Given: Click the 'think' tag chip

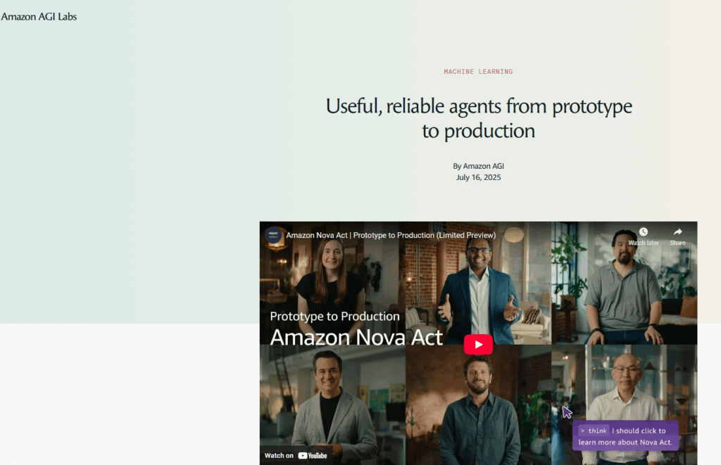Looking at the screenshot, I should coord(594,431).
